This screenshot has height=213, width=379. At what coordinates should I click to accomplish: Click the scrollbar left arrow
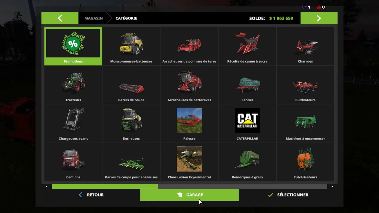pos(46,186)
